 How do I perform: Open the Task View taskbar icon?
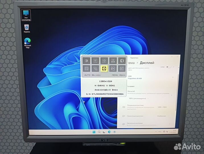point(104,132)
